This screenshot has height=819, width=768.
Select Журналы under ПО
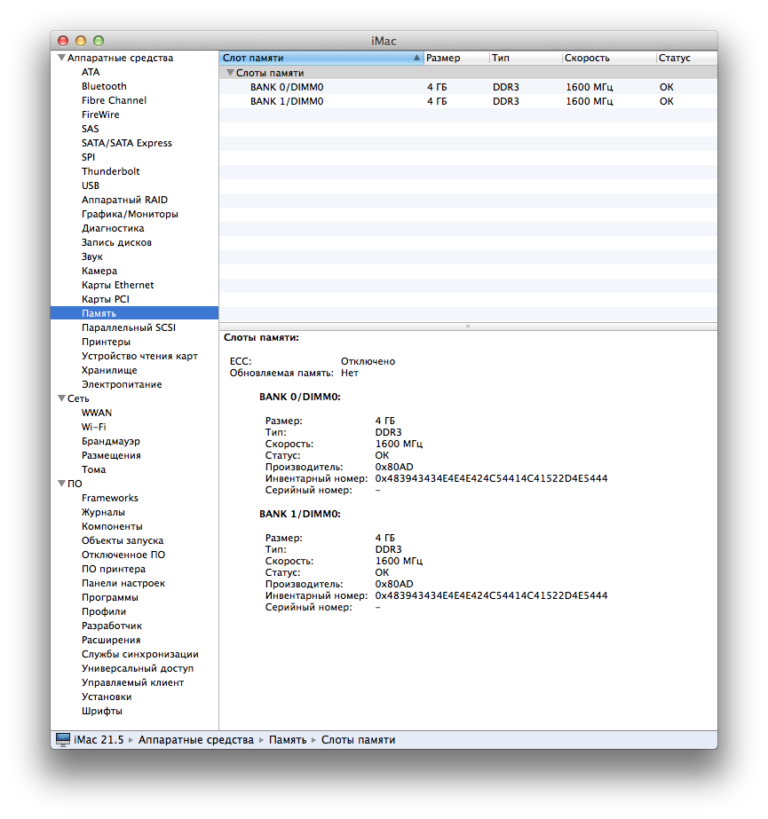pyautogui.click(x=103, y=512)
